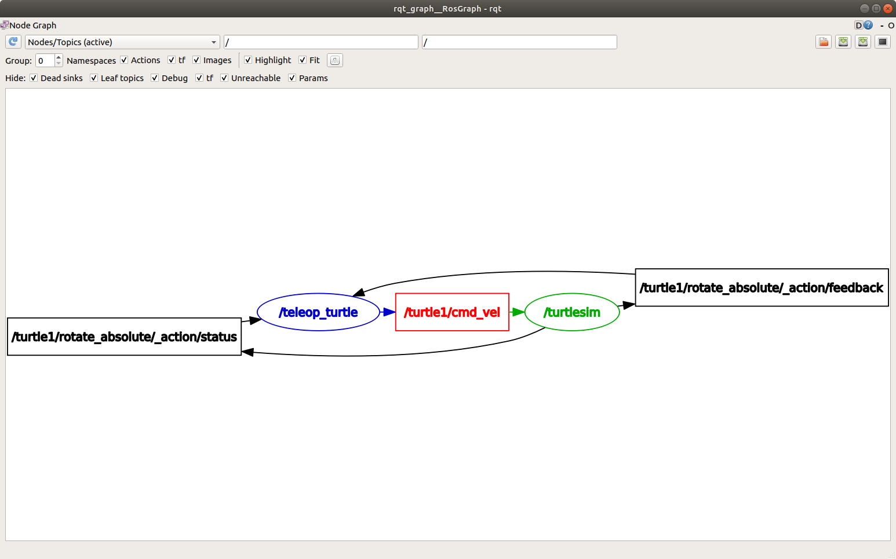Select the /turtlesim node ellipse
Image resolution: width=896 pixels, height=559 pixels.
tap(571, 312)
